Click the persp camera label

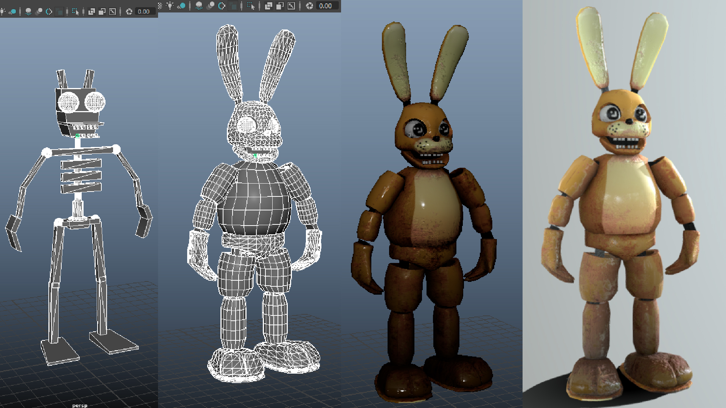click(79, 405)
